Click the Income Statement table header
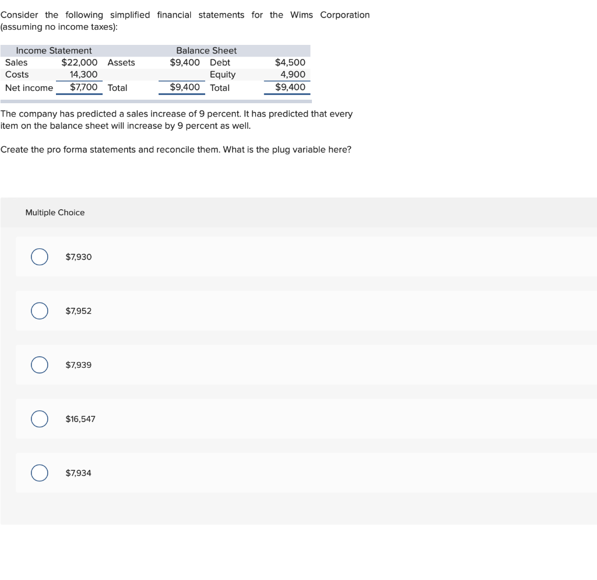 point(54,51)
